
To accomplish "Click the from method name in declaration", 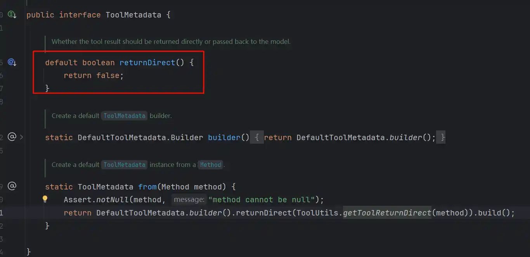I will [x=147, y=187].
